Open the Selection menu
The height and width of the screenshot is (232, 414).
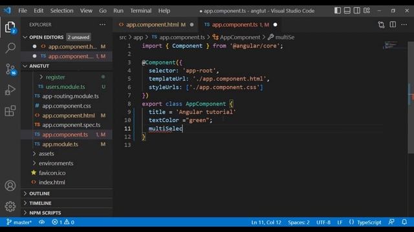(62, 11)
